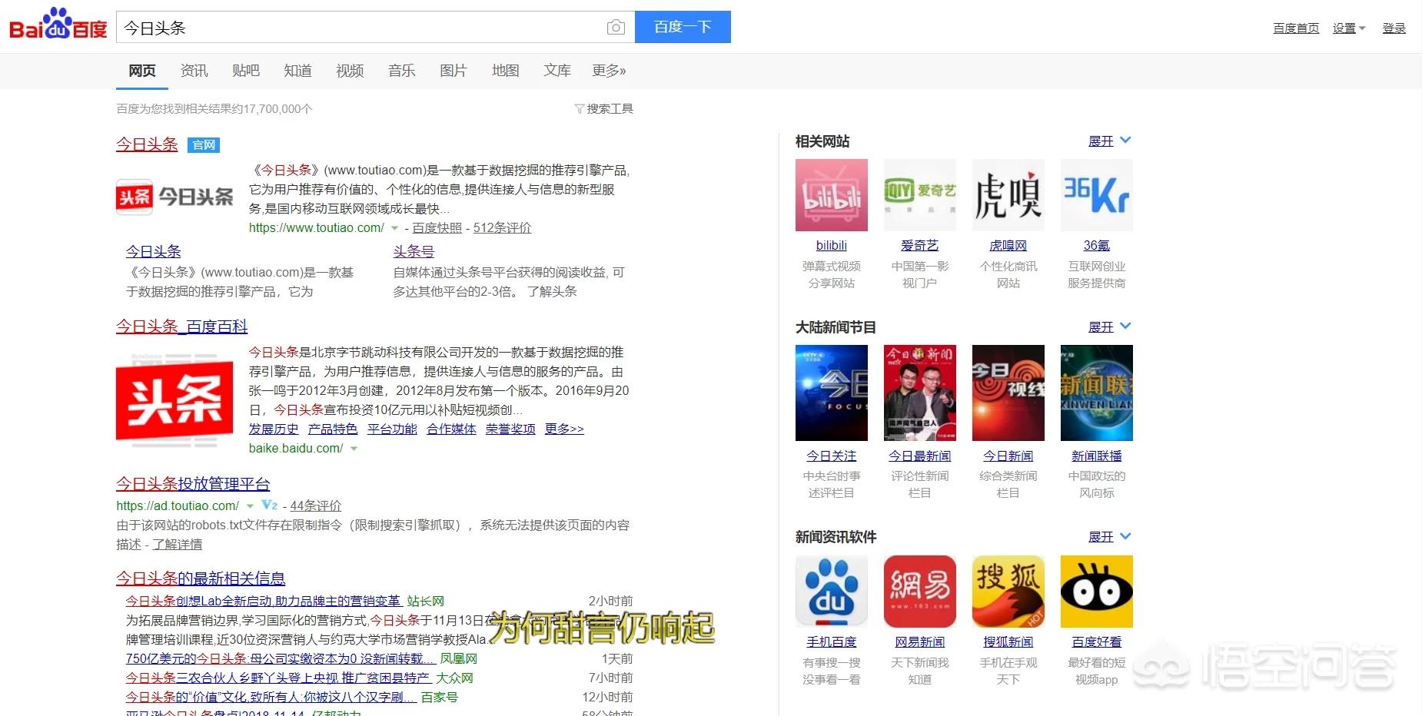Open the 今日最新闻 program thumbnail
Viewport: 1422px width, 716px height.
[x=919, y=393]
